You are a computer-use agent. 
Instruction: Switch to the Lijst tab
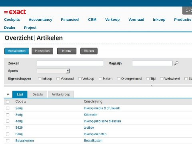[20, 94]
